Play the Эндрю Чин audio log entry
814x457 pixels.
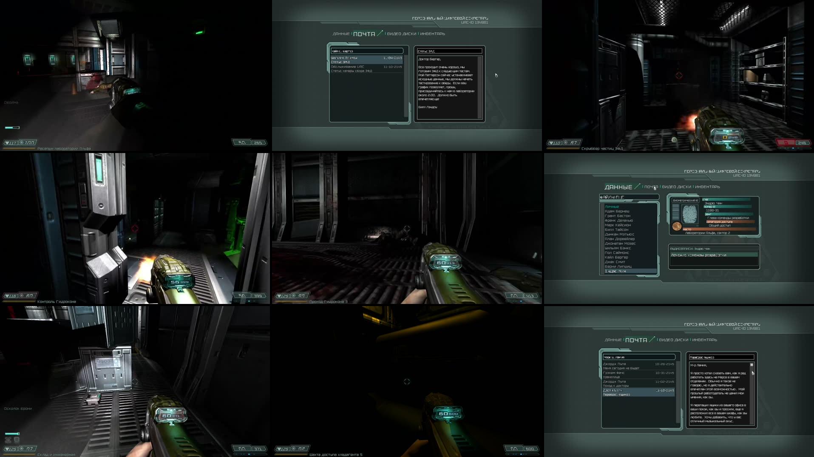[x=714, y=255]
